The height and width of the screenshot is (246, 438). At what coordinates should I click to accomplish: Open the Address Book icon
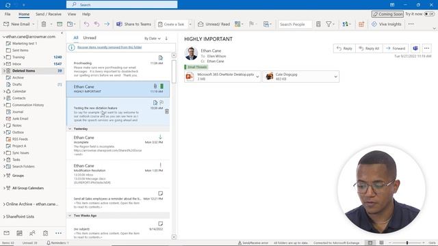coord(318,25)
